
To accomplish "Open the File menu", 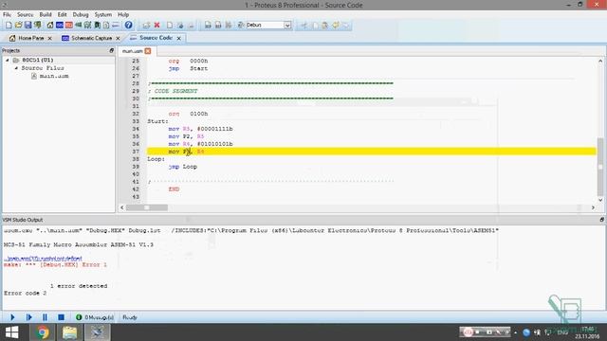I will [x=7, y=15].
